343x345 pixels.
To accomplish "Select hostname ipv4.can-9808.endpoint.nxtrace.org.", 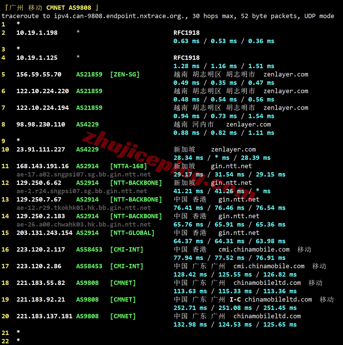I will pos(119,16).
